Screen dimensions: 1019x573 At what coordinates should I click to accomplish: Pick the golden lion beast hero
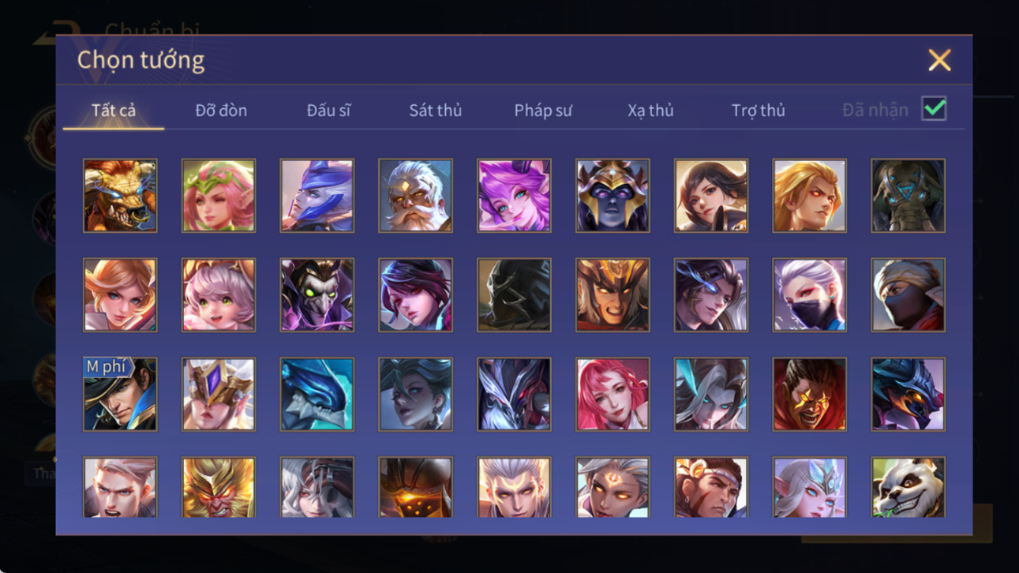[x=120, y=196]
